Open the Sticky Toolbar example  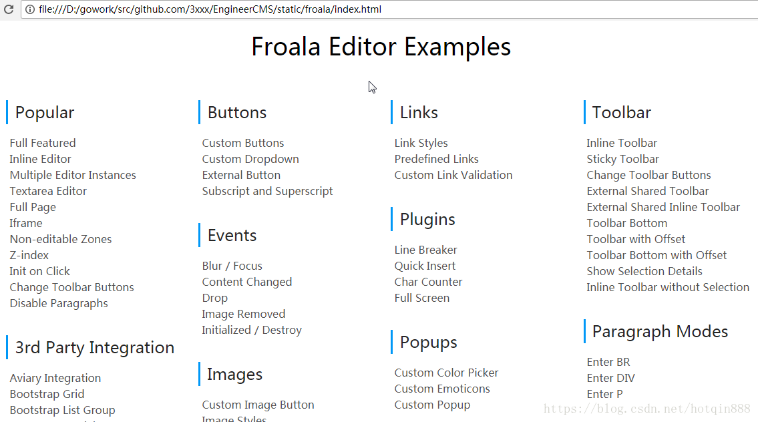pyautogui.click(x=622, y=159)
